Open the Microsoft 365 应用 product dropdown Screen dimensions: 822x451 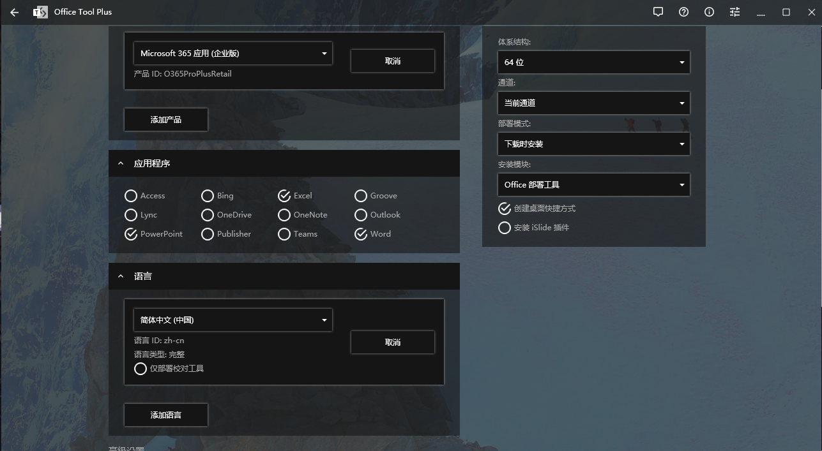(232, 54)
